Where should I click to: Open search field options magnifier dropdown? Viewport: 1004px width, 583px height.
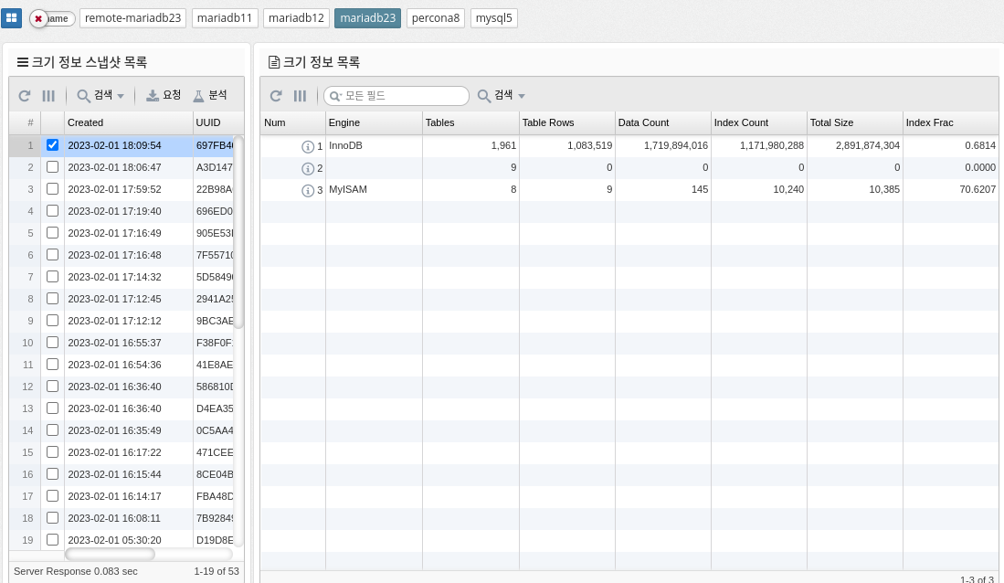[x=335, y=96]
